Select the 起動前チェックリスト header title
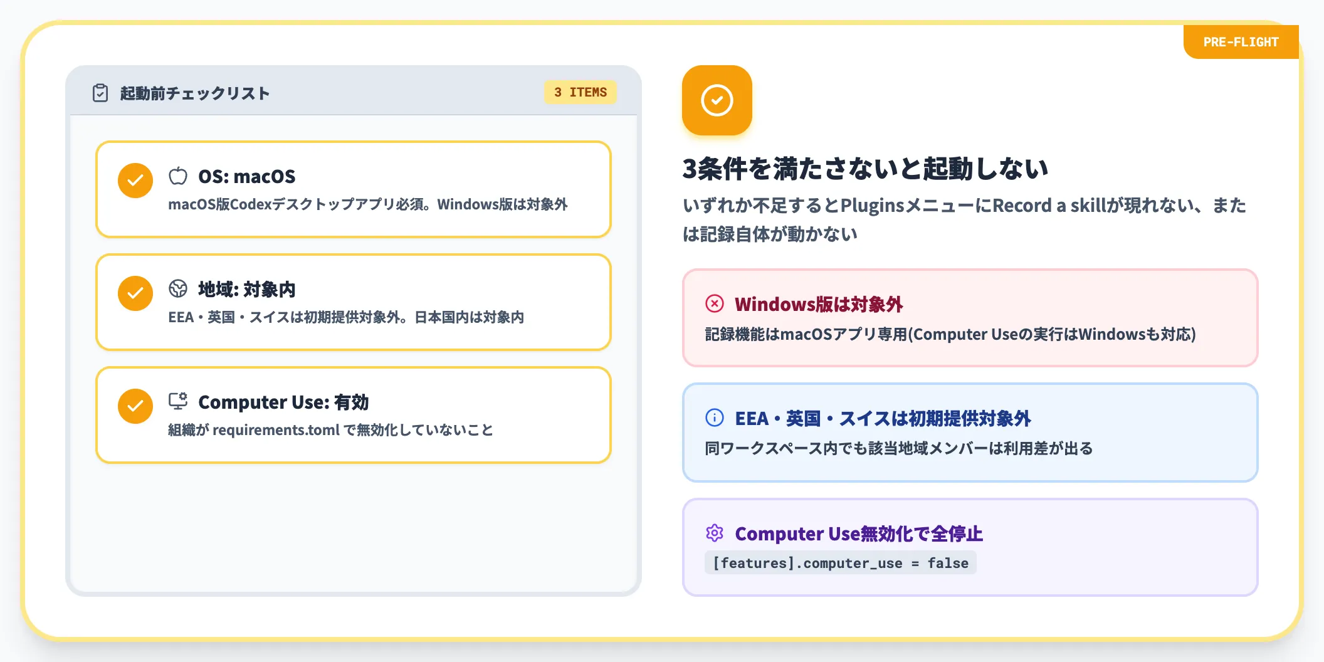 (x=195, y=93)
